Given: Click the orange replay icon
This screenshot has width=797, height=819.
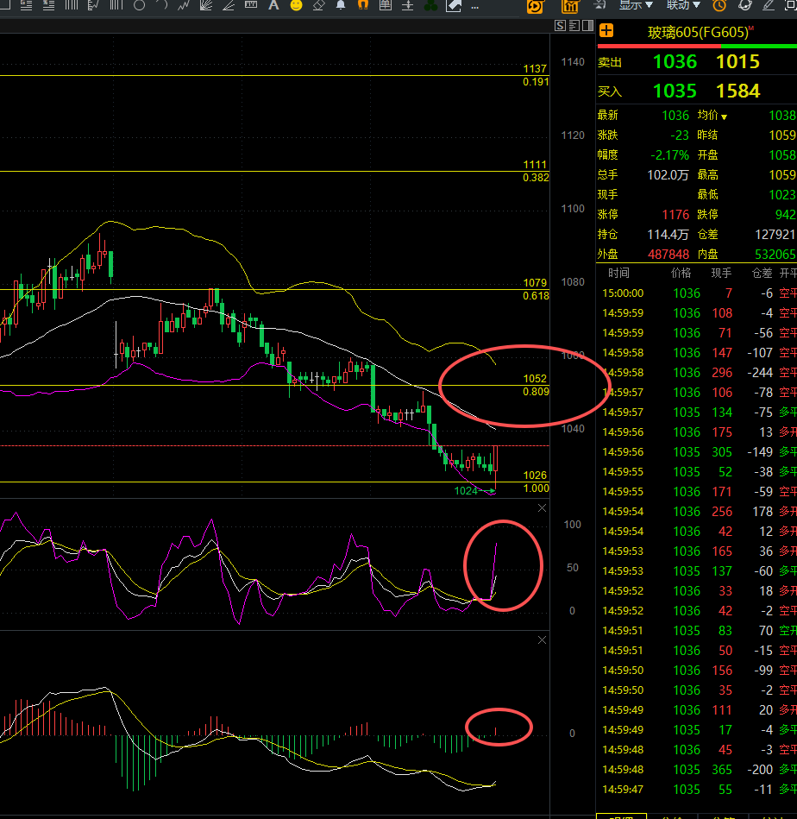Looking at the screenshot, I should pos(535,6).
